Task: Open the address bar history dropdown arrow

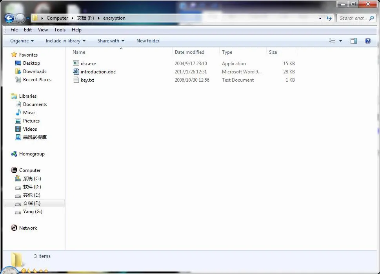Action: (x=320, y=18)
